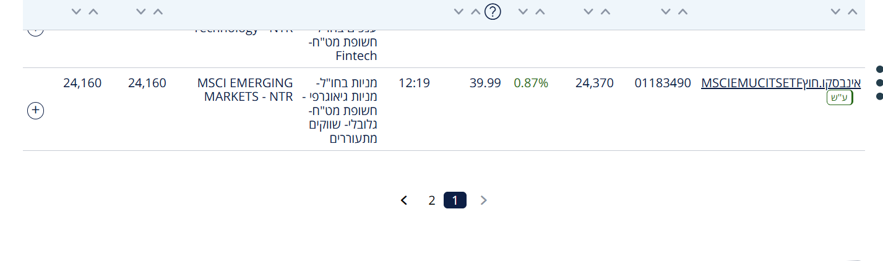Sort descending the 01183490 security number column
The height and width of the screenshot is (261, 883).
pyautogui.click(x=666, y=12)
